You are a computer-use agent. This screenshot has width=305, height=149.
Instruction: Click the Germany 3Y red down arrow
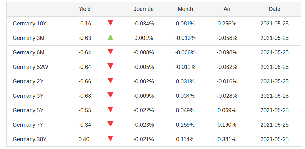click(110, 95)
